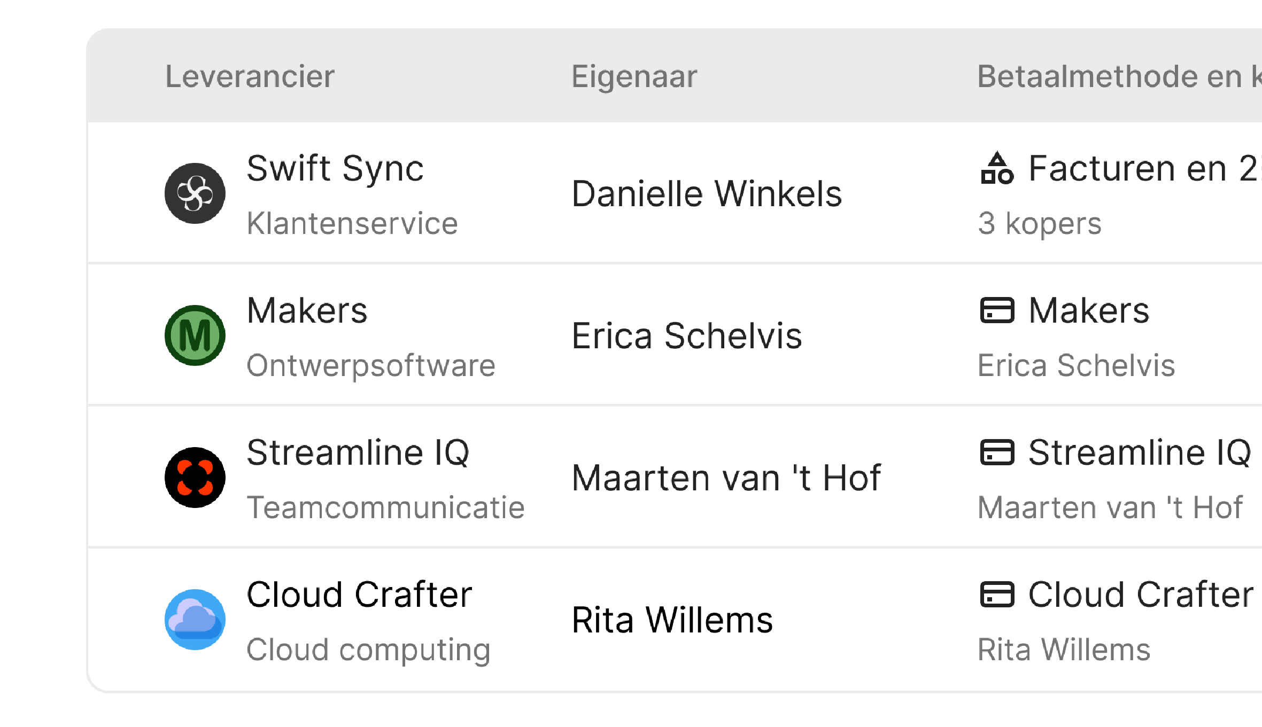
Task: Select owner Danielle Winkels
Action: click(x=706, y=193)
